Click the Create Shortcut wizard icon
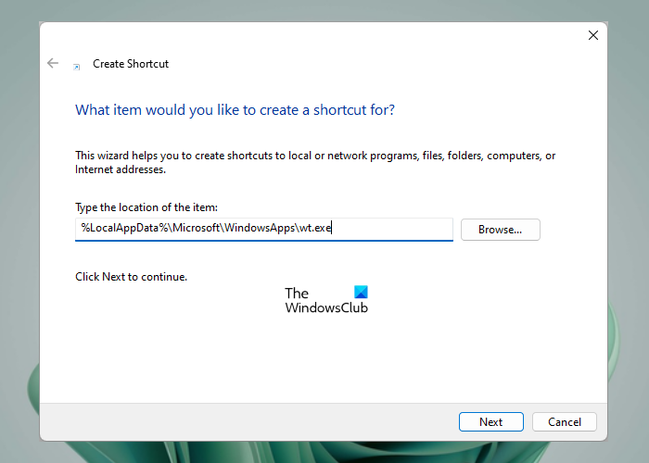649x463 pixels. 77,67
